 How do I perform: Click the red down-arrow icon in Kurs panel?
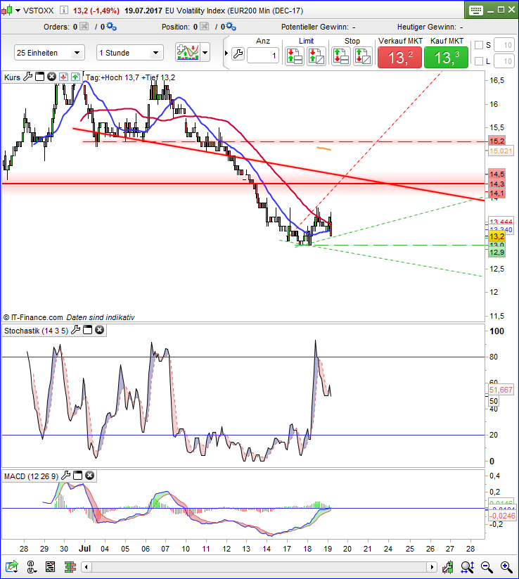click(63, 77)
